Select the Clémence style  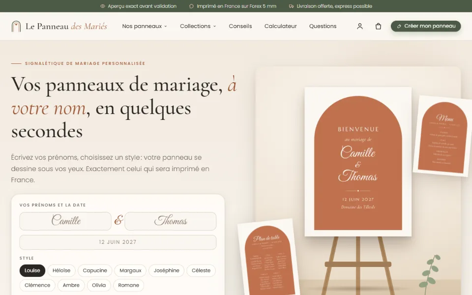(37, 285)
